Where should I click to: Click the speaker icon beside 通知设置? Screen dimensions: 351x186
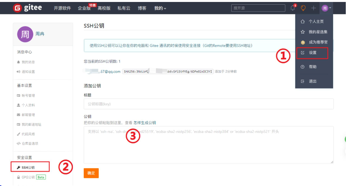tap(18, 72)
